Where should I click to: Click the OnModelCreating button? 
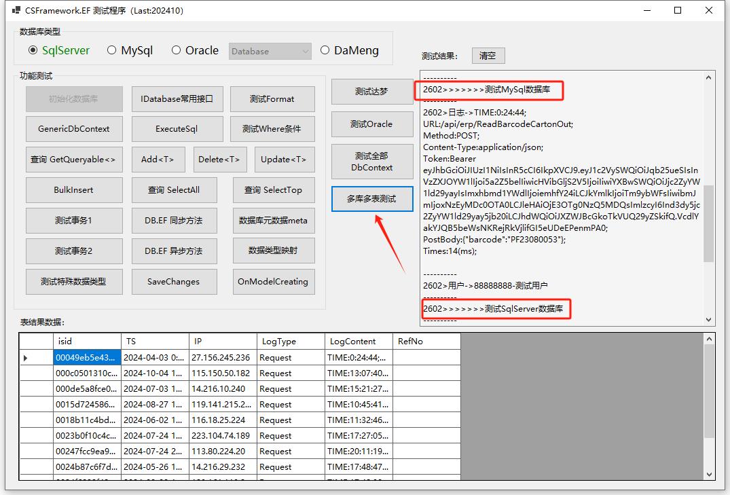click(274, 282)
